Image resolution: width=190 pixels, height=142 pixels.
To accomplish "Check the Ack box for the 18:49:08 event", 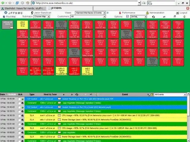I will [x=19, y=141].
